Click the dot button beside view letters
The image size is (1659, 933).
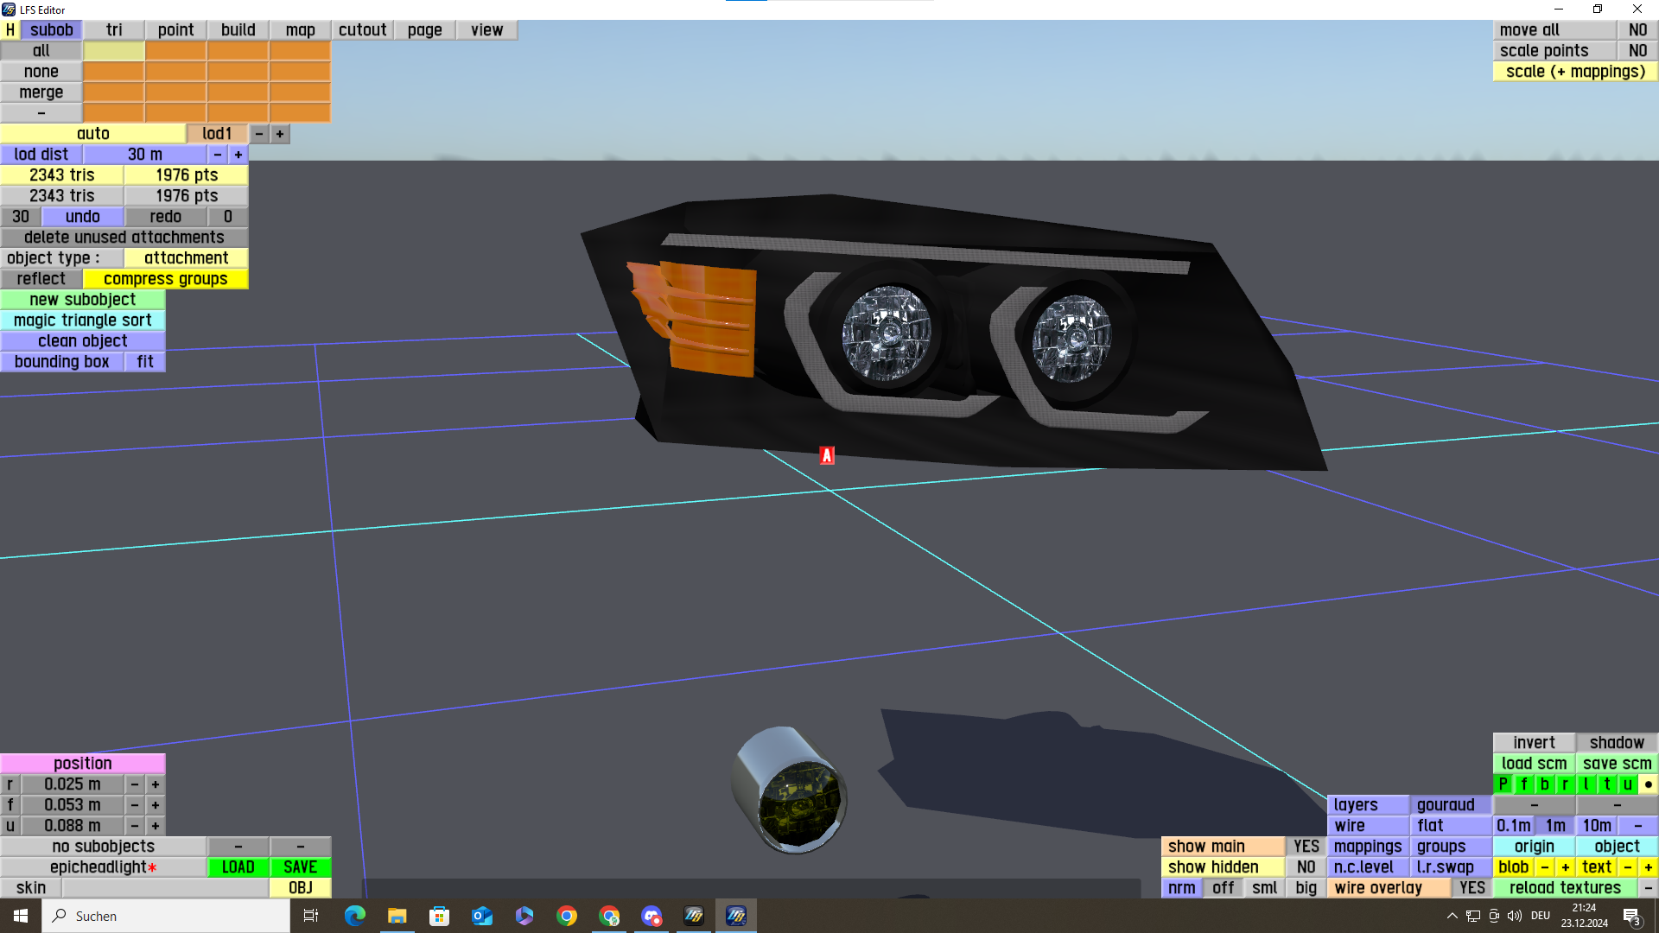(1648, 784)
